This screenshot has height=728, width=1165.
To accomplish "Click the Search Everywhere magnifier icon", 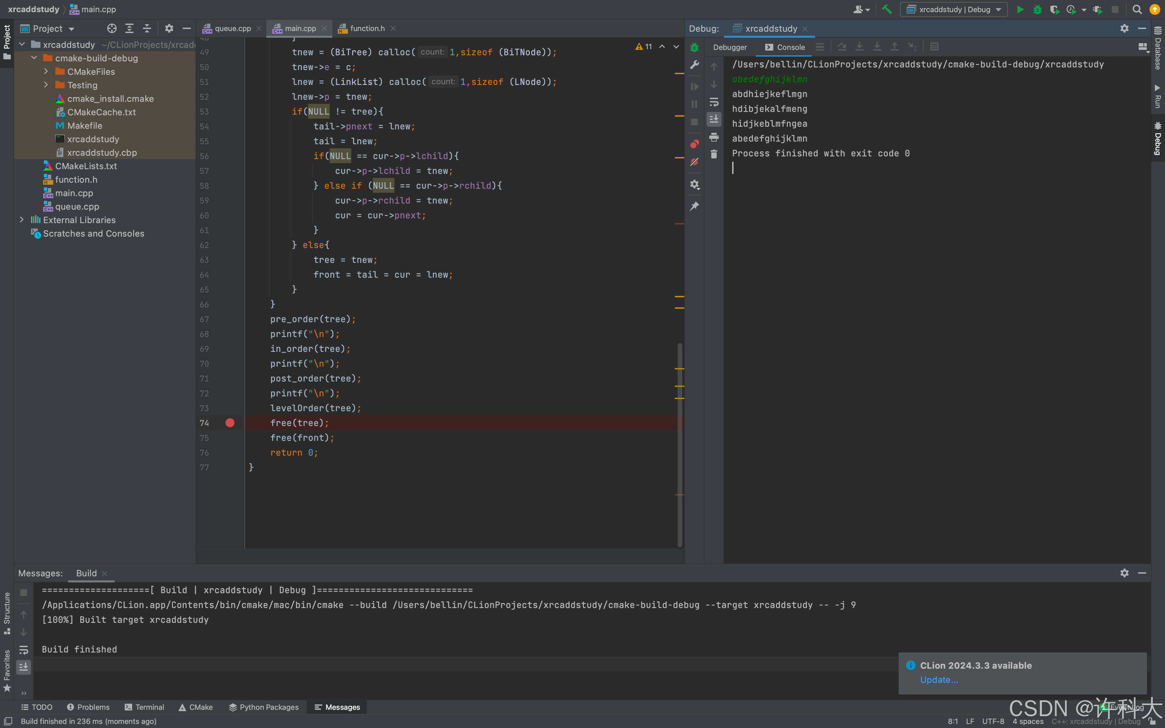I will tap(1137, 9).
